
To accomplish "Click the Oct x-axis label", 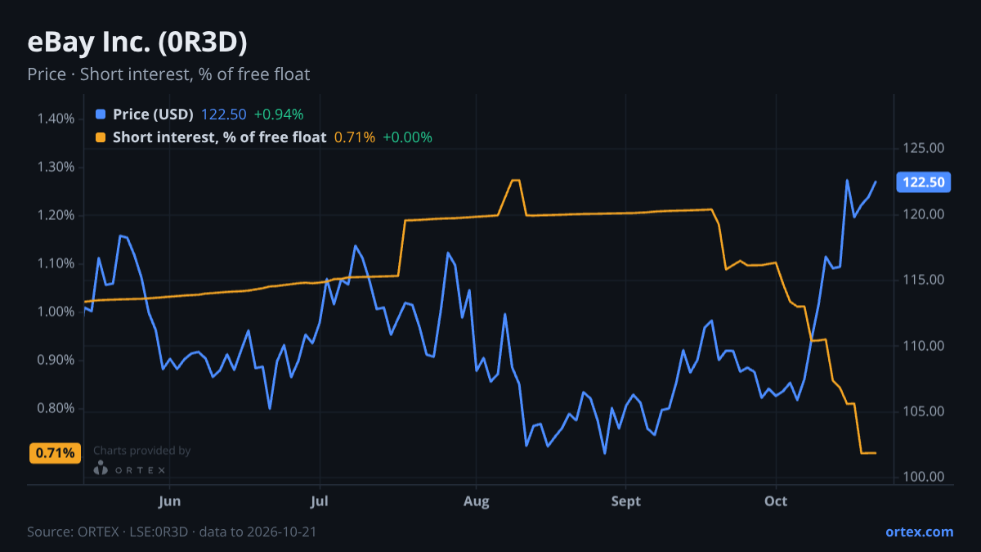I will [776, 500].
